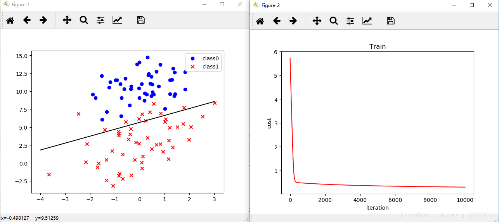Click the black decision boundary line
Screen dimensions: 499x222
click(127, 126)
